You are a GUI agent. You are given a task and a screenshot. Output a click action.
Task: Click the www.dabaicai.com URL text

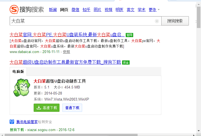pyautogui.click(x=24, y=52)
